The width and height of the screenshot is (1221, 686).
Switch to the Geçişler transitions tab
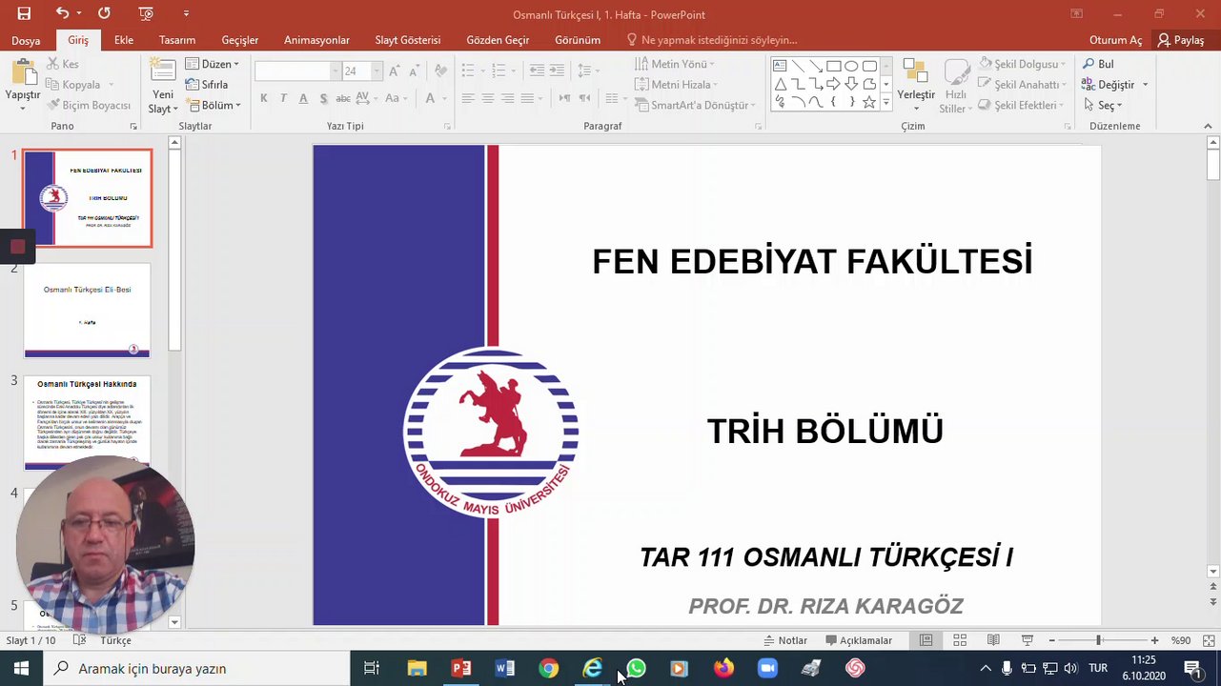(x=240, y=40)
